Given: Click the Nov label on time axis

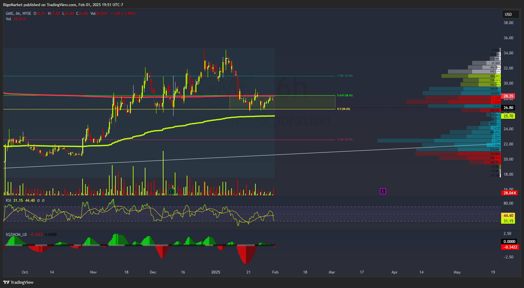Looking at the screenshot, I should coord(94,272).
